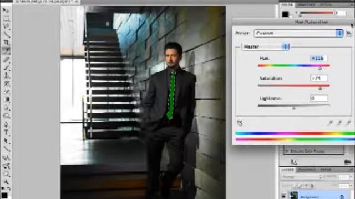Viewport: 355px width, 199px height.
Task: Select the Clone Stamp tool
Action: (x=6, y=76)
